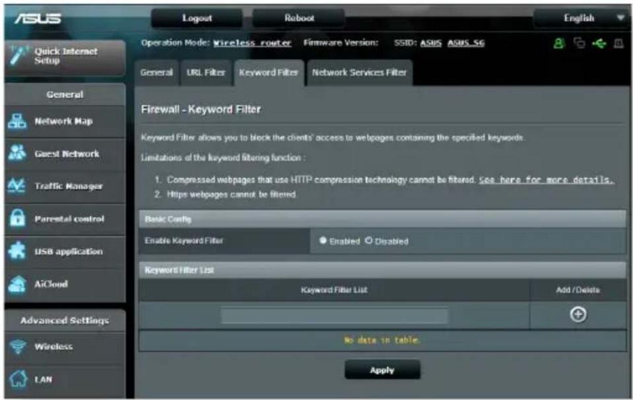This screenshot has width=633, height=400.
Task: Click the Traffic Manager graph icon
Action: [x=17, y=186]
